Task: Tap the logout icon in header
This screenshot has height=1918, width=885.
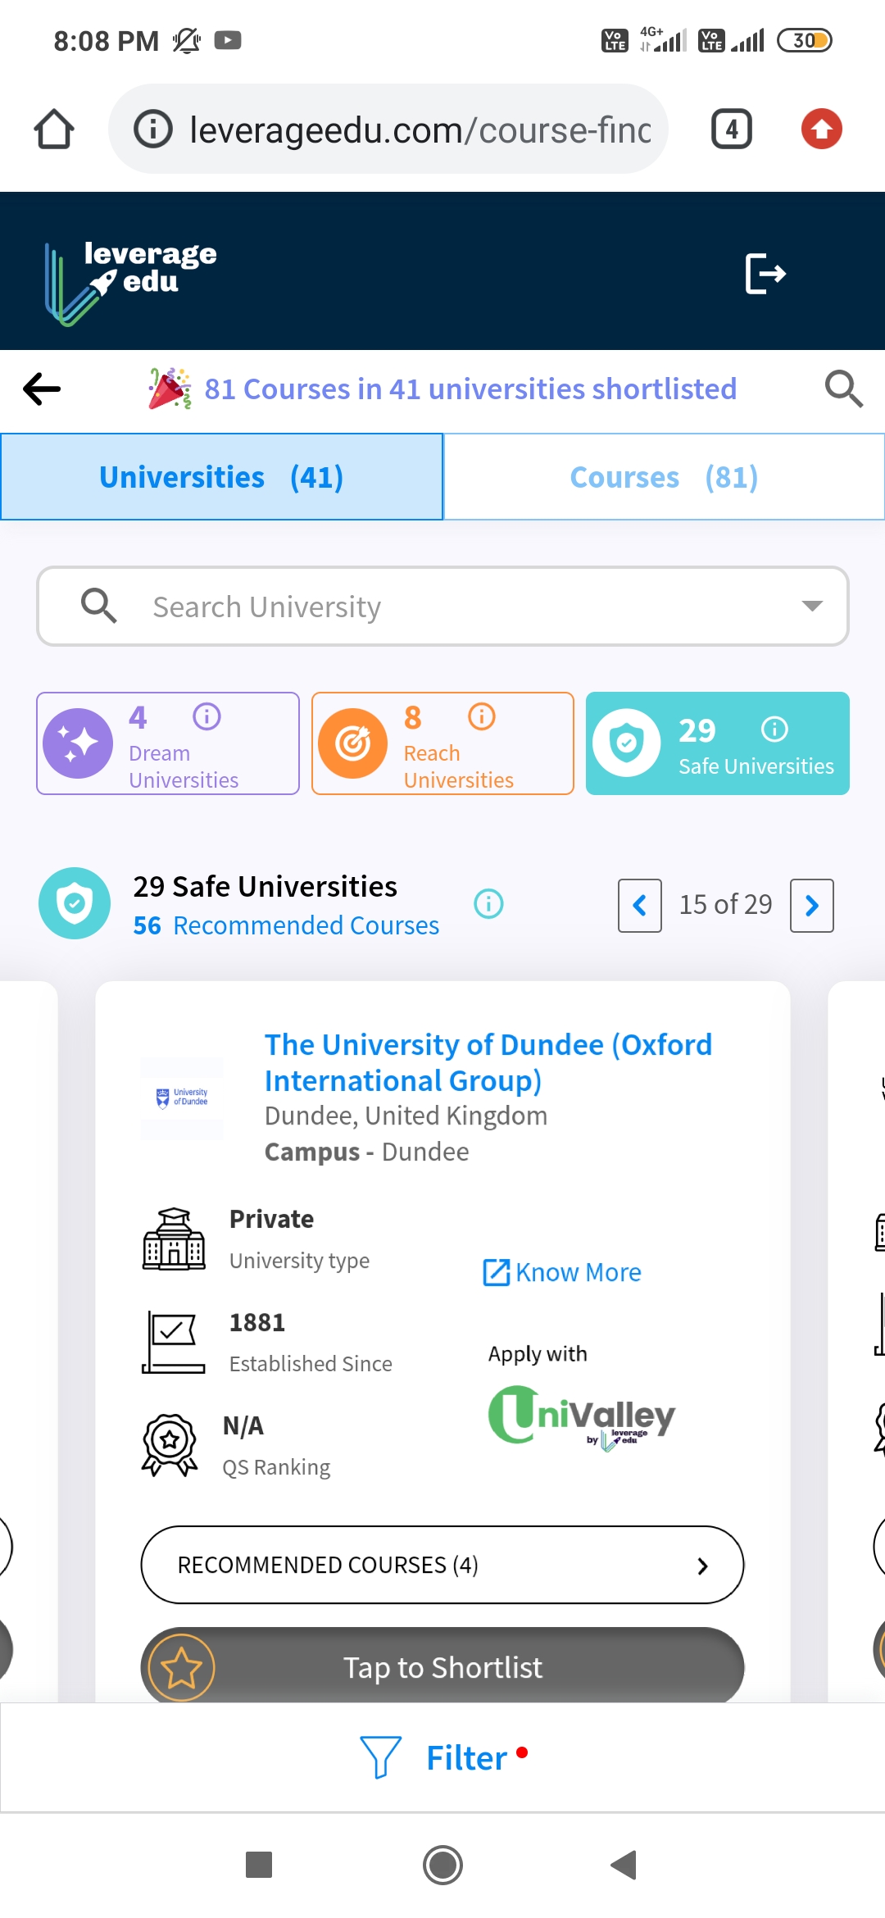Action: coord(765,273)
